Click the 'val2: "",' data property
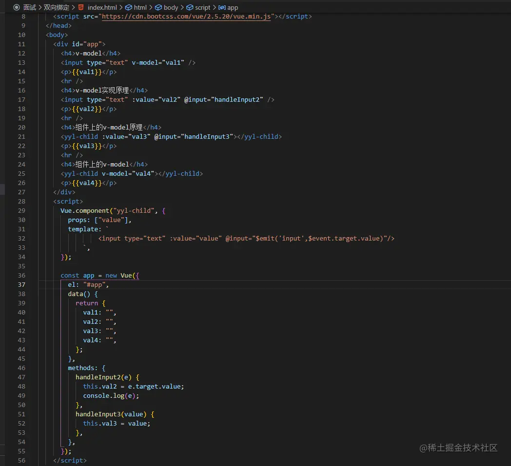 (x=99, y=321)
